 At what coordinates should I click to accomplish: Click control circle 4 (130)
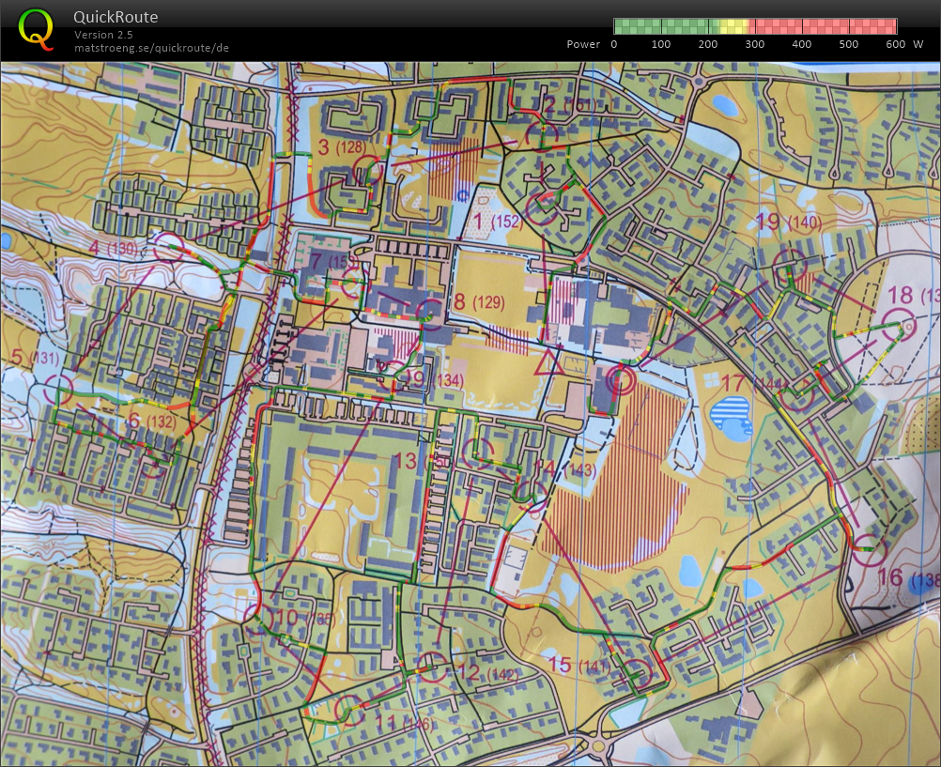[x=169, y=247]
